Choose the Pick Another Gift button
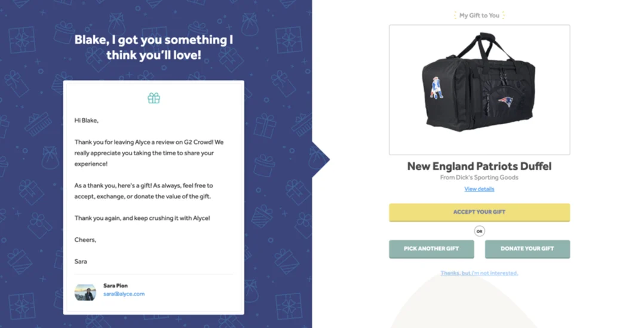The width and height of the screenshot is (638, 328). tap(431, 249)
